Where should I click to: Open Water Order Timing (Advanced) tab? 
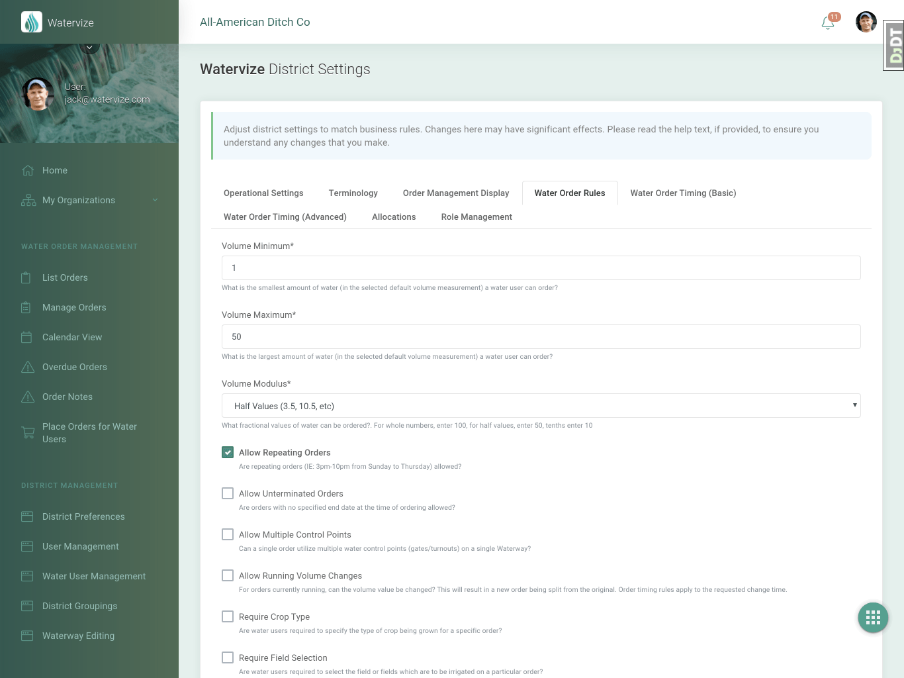[x=285, y=217]
